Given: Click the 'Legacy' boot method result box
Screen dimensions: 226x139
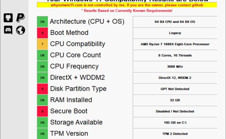Looking at the screenshot, I should coord(175,33).
